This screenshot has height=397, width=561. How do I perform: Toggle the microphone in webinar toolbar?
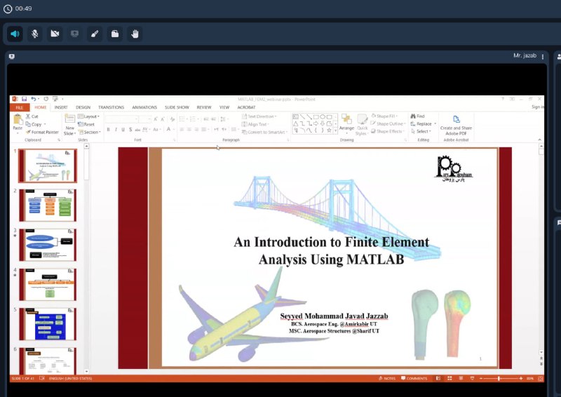[34, 34]
